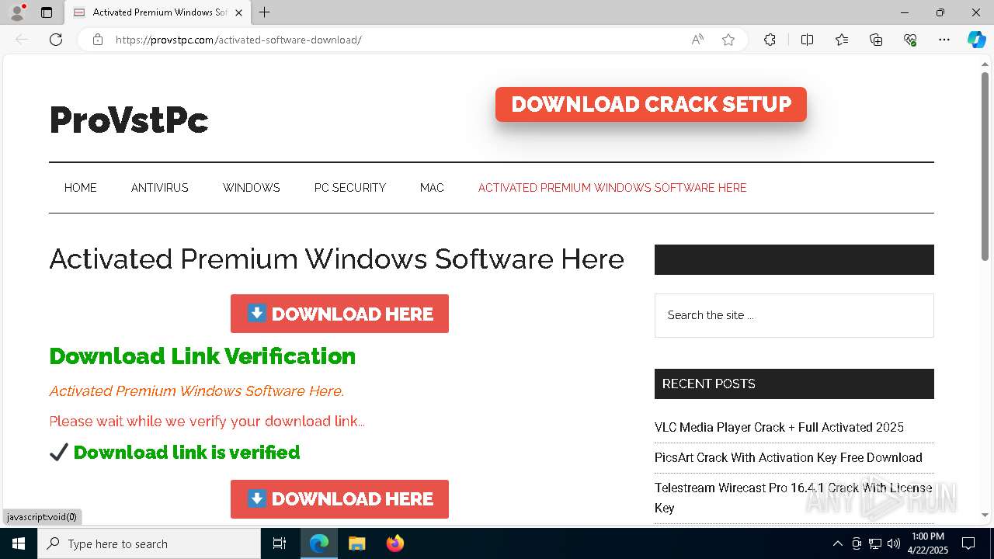Open Collections panel

(876, 40)
